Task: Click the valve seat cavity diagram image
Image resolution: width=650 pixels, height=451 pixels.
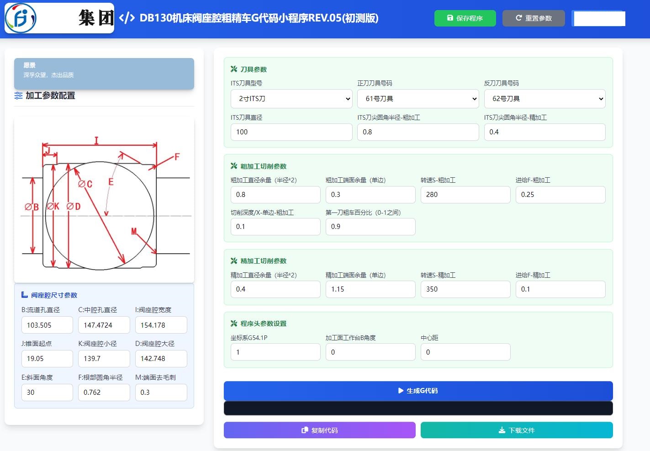Action: pyautogui.click(x=104, y=200)
